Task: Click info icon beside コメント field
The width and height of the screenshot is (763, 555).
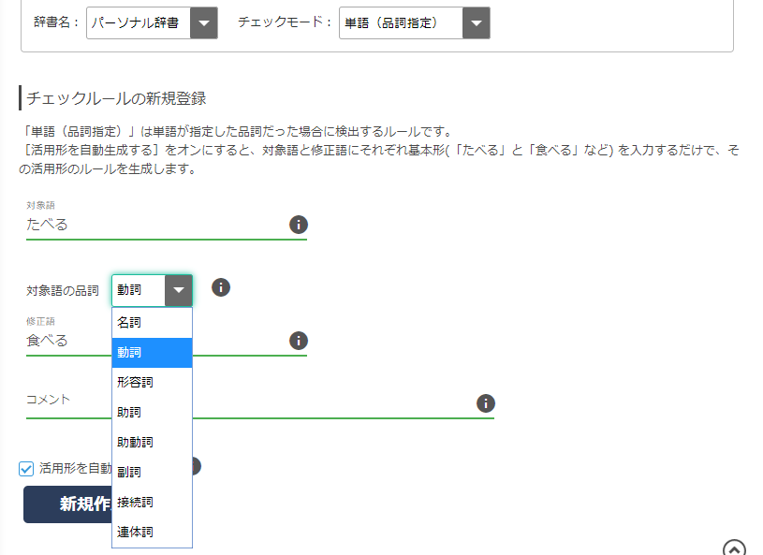Action: coord(485,403)
